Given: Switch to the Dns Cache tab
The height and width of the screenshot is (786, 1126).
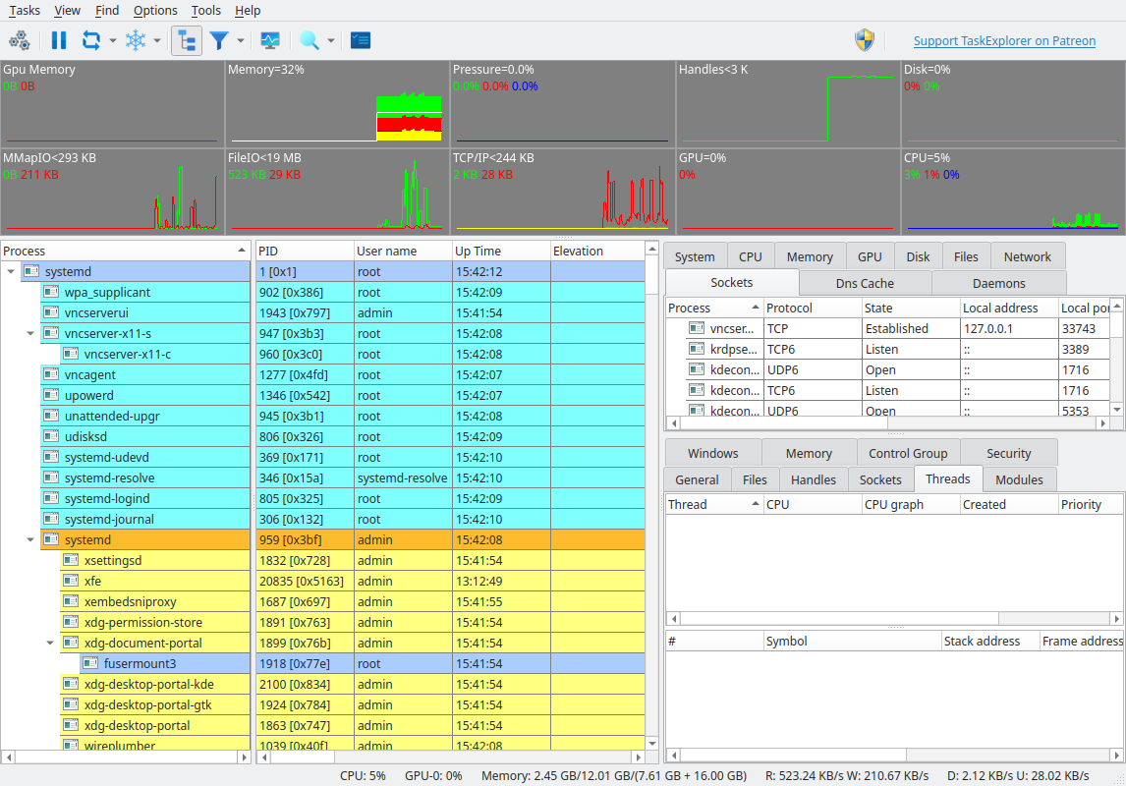Looking at the screenshot, I should [x=865, y=283].
